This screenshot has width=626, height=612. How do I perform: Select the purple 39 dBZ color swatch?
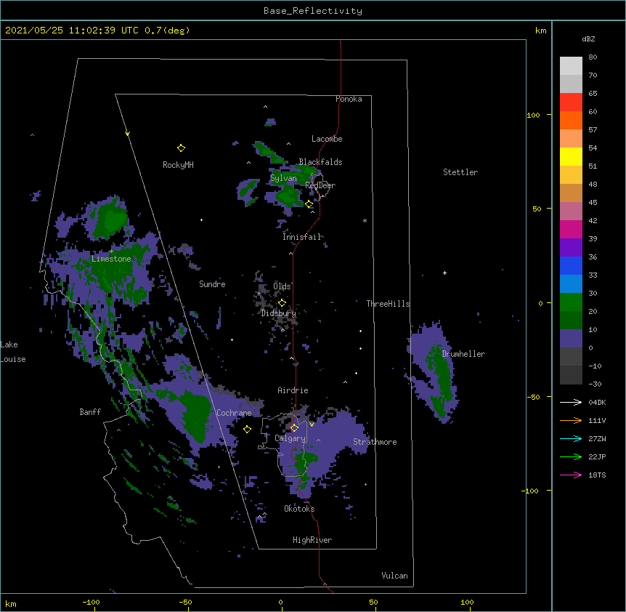pos(571,248)
